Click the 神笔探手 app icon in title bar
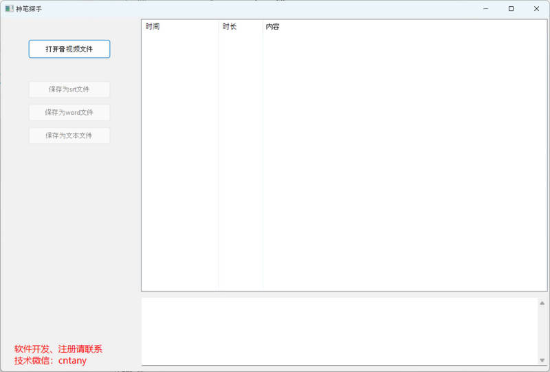 tap(9, 8)
